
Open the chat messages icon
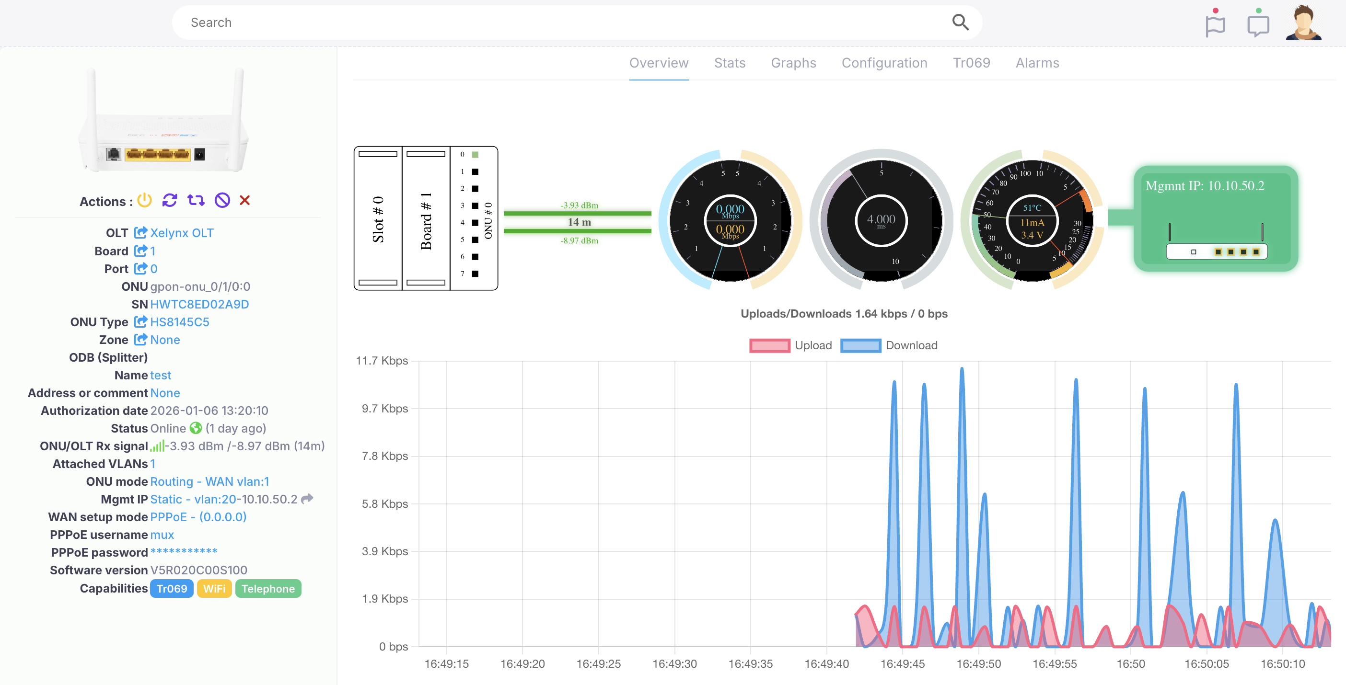pyautogui.click(x=1258, y=24)
